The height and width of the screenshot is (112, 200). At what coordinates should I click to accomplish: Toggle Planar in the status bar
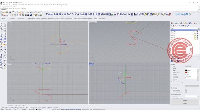(63, 110)
